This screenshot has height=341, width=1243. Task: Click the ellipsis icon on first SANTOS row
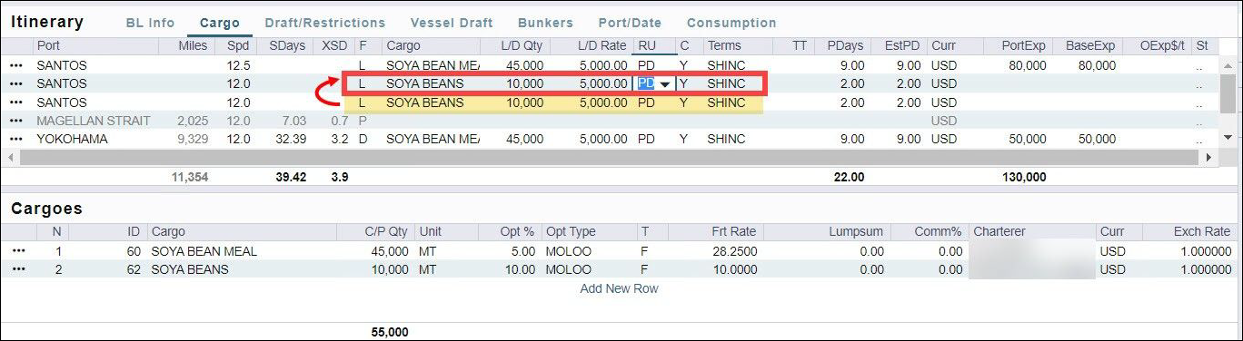[x=16, y=65]
